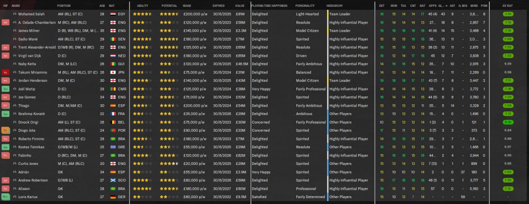The width and height of the screenshot is (529, 204).
Task: Click Jordan Henderson's Int status badge
Action: coord(5,81)
